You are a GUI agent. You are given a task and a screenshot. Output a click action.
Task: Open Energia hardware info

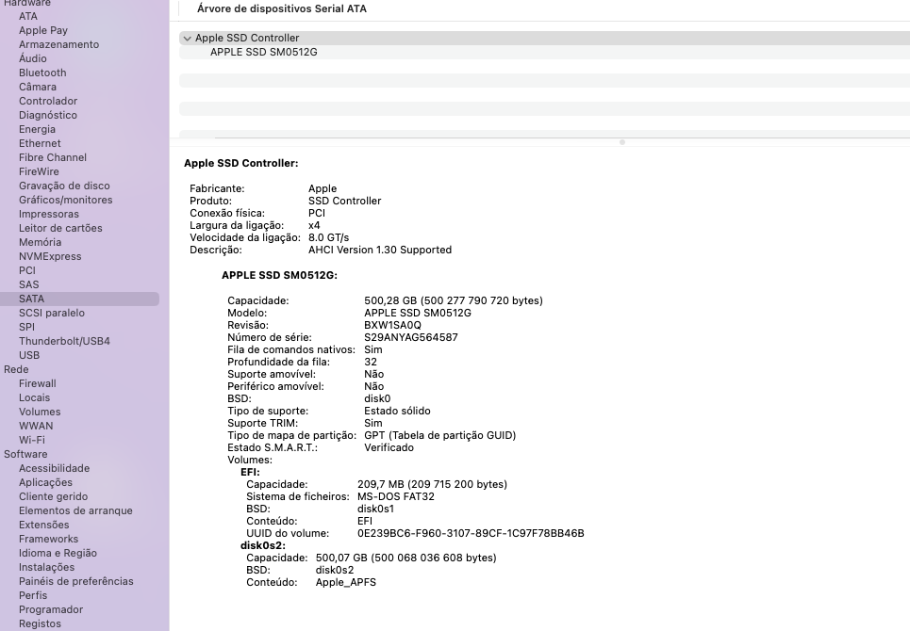(x=37, y=129)
